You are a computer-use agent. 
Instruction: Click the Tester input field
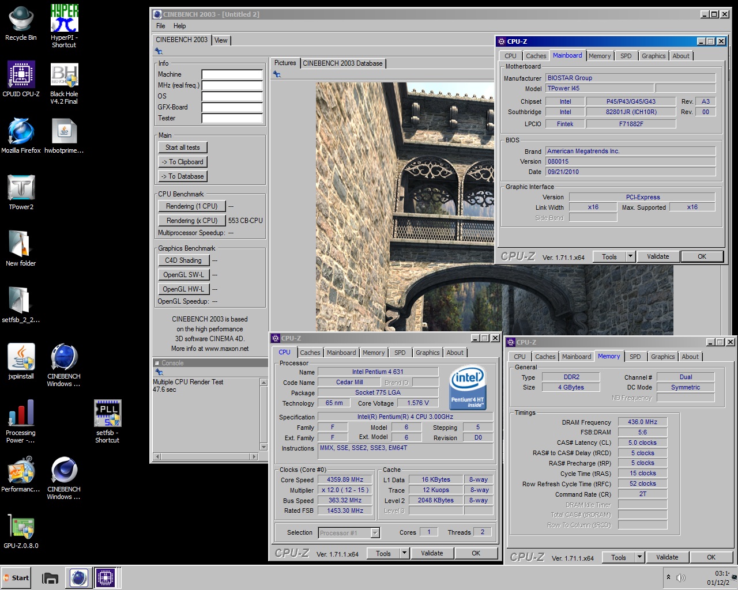pos(232,118)
